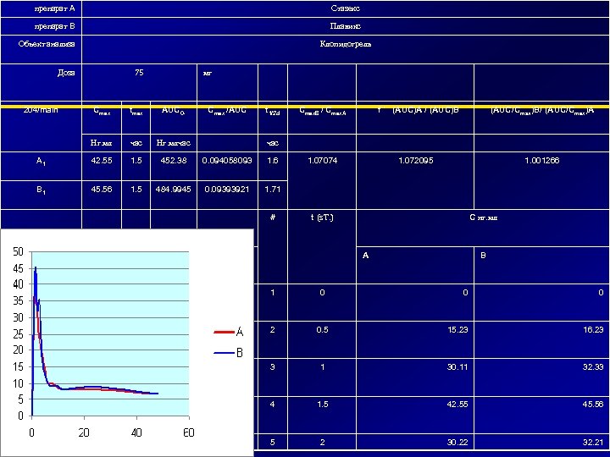
Task: Click y-axis label 50 on chart
Action: [x=19, y=252]
